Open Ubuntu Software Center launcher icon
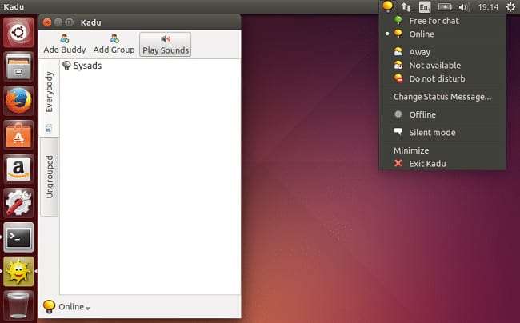The image size is (520, 323). (x=18, y=134)
